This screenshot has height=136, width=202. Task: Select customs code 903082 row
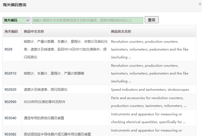[10, 134]
